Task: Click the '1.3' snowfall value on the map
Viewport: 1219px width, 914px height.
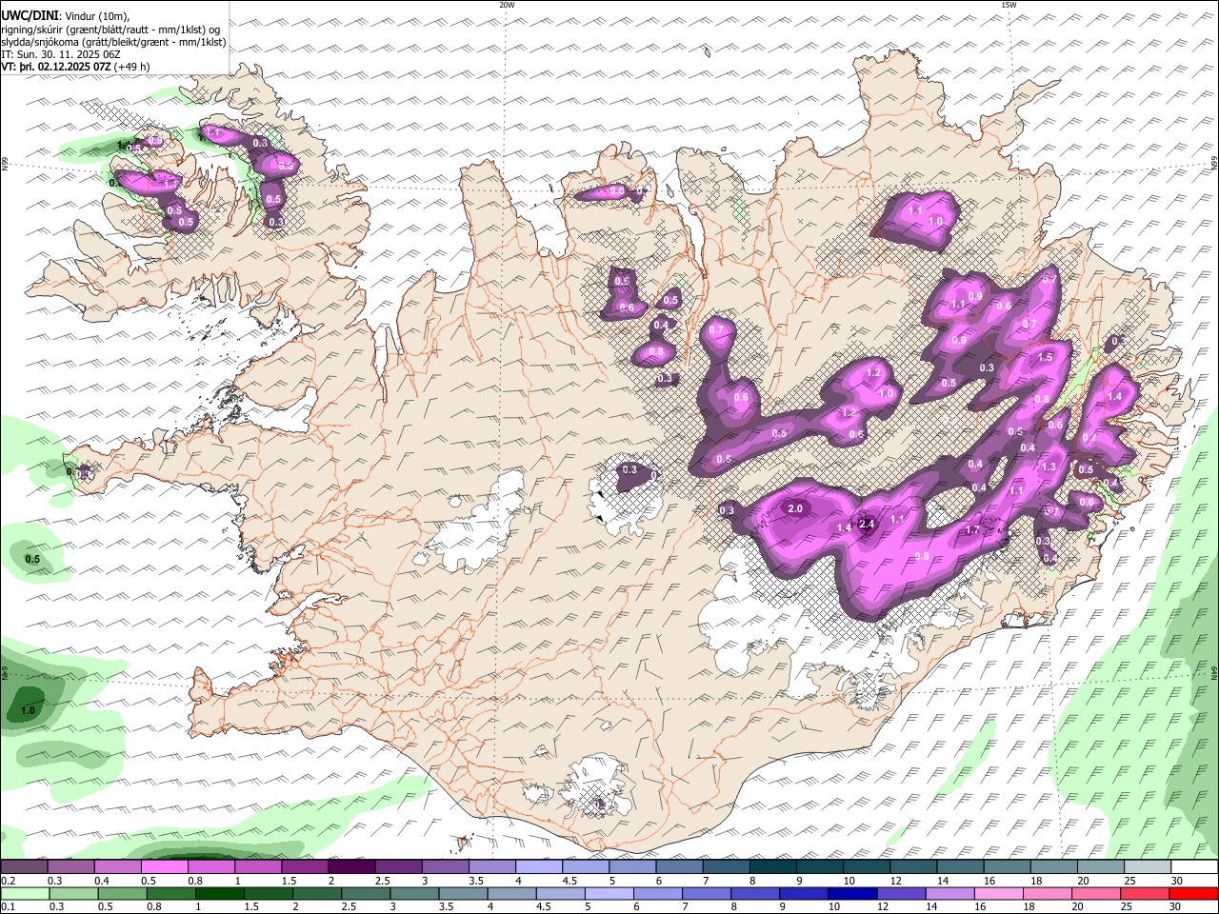Action: coord(1049,467)
